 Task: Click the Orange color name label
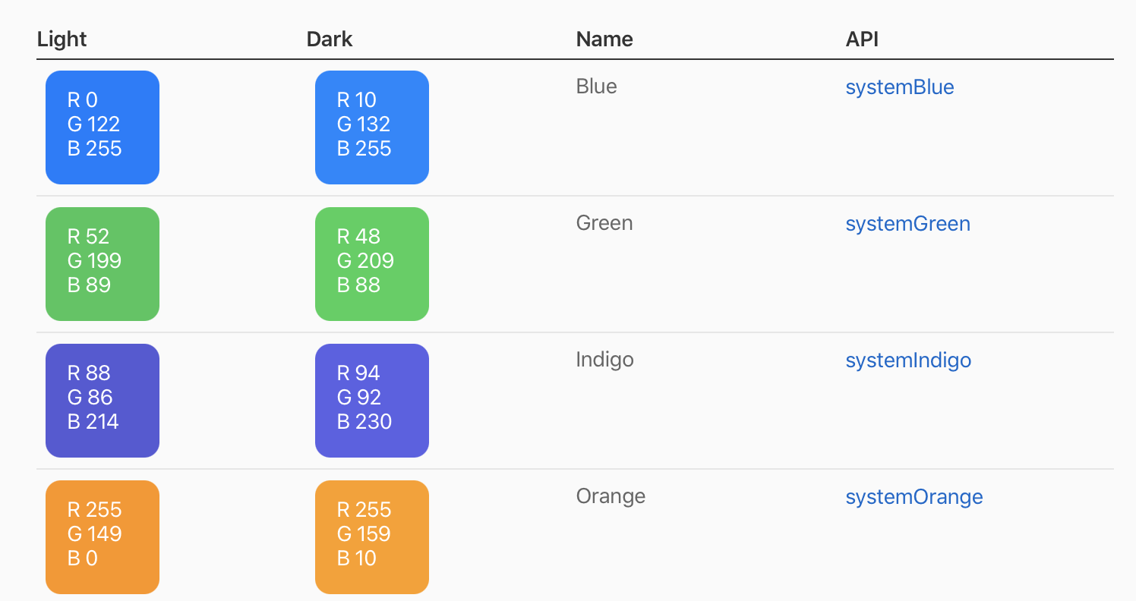coord(611,496)
